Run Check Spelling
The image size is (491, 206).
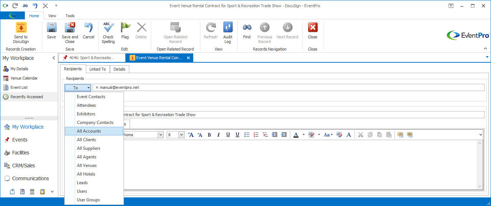(108, 33)
